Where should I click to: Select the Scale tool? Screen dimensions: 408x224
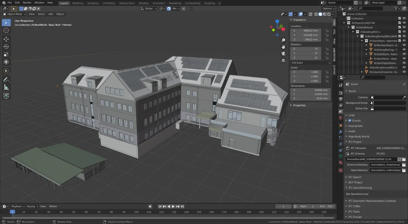point(6,54)
